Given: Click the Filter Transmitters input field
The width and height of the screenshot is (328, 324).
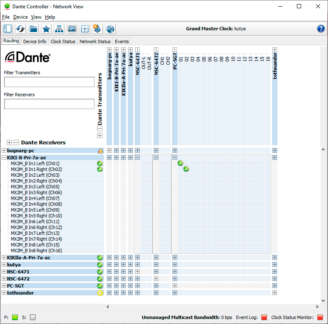Looking at the screenshot, I should 49,82.
